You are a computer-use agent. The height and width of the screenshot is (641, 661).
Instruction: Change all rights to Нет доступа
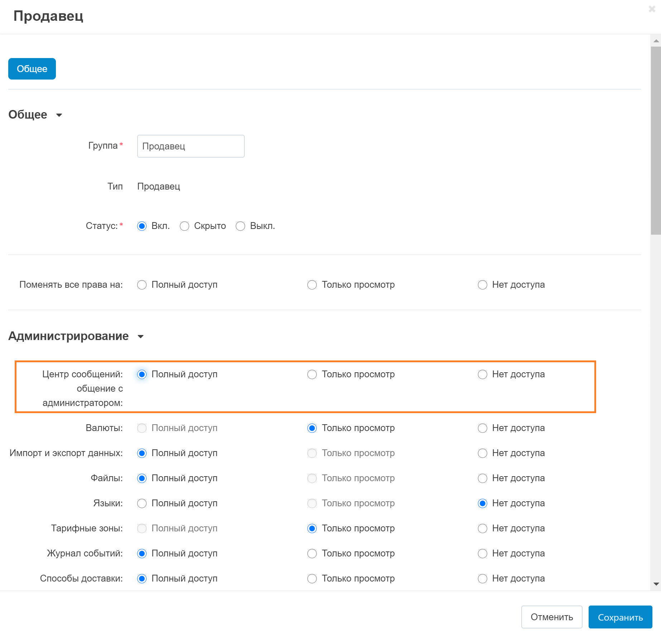pyautogui.click(x=483, y=285)
